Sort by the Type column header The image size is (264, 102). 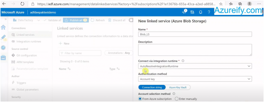(115, 69)
